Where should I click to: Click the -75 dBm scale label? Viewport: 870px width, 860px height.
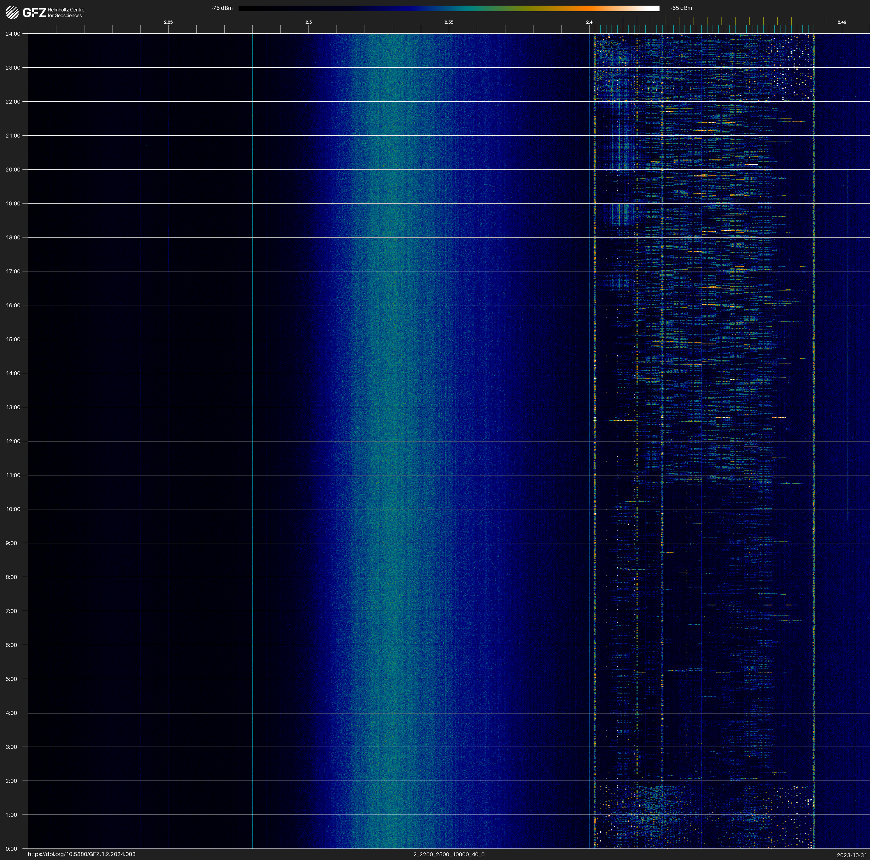pyautogui.click(x=221, y=8)
